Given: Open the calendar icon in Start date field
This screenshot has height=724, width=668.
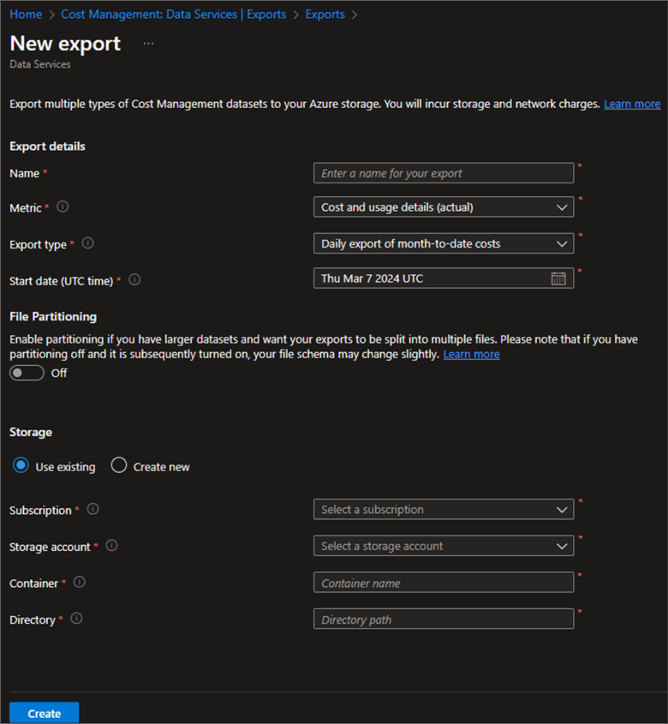Looking at the screenshot, I should pos(558,278).
